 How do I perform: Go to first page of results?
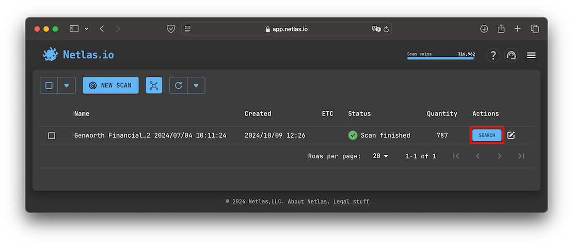pyautogui.click(x=456, y=156)
